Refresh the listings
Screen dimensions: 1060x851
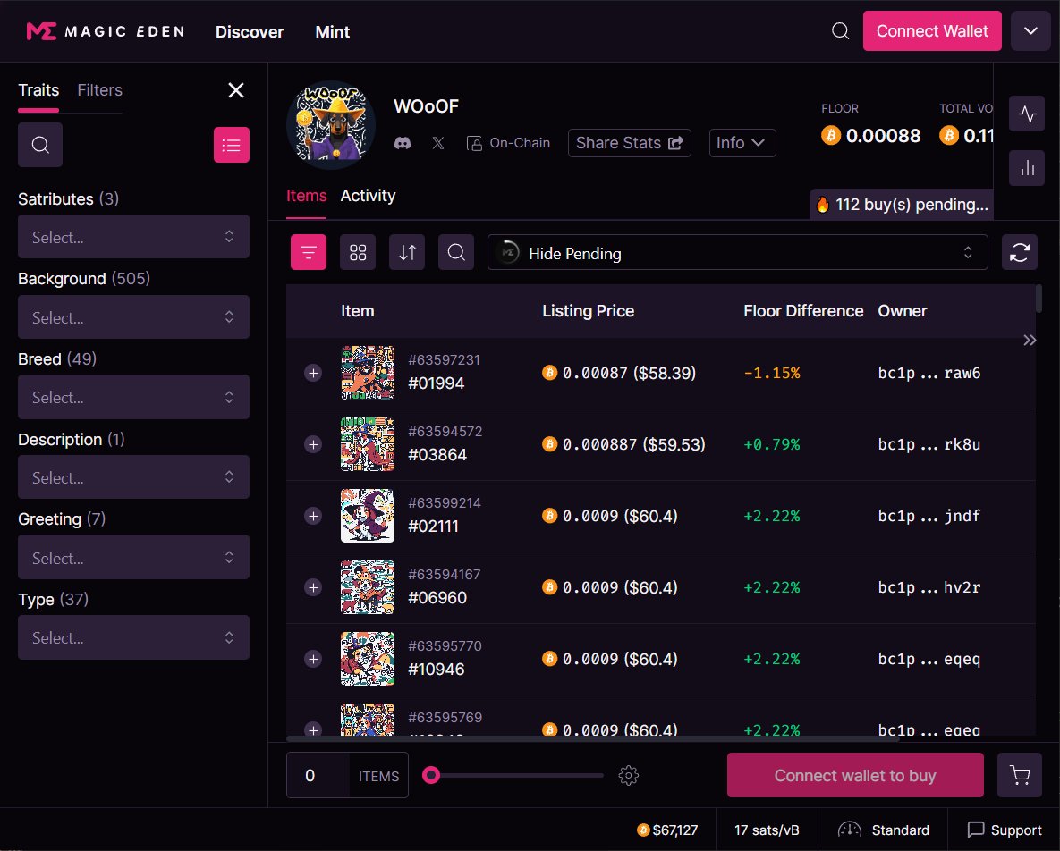pyautogui.click(x=1020, y=253)
